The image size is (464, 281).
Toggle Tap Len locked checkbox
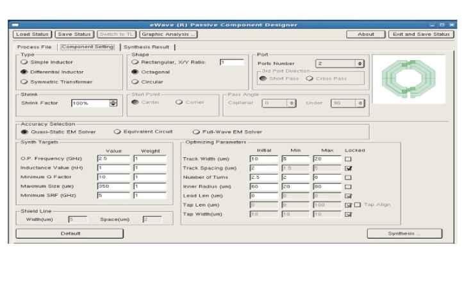pyautogui.click(x=348, y=205)
